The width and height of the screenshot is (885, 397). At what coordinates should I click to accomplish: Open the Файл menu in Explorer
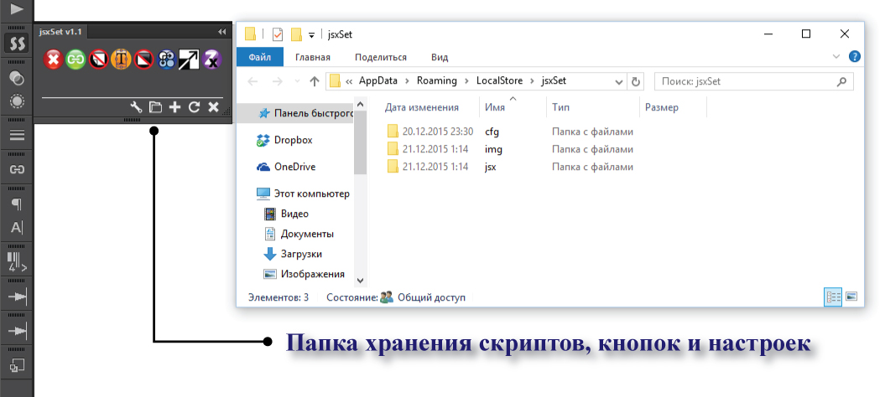point(260,57)
